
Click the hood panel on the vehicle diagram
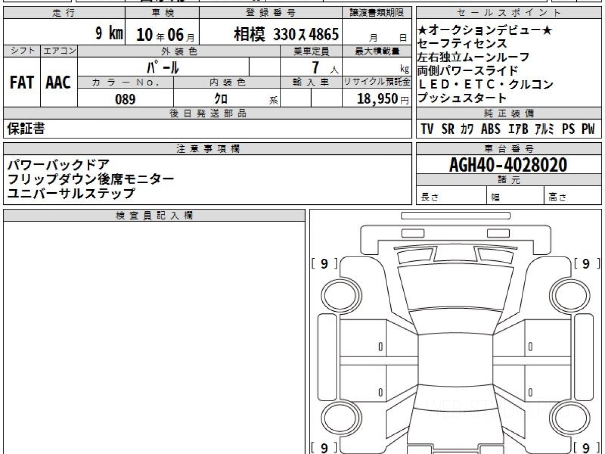(456, 287)
